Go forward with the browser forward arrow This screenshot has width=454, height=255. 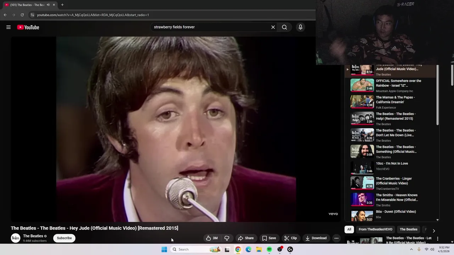point(13,15)
